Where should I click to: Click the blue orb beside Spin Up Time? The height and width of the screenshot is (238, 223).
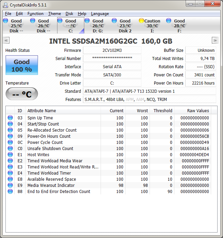pos(11,118)
